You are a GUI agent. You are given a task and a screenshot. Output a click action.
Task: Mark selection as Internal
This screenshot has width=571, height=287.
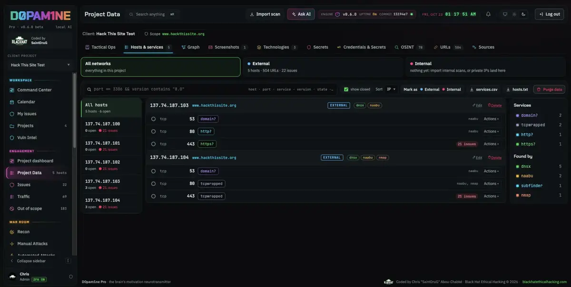coord(452,89)
